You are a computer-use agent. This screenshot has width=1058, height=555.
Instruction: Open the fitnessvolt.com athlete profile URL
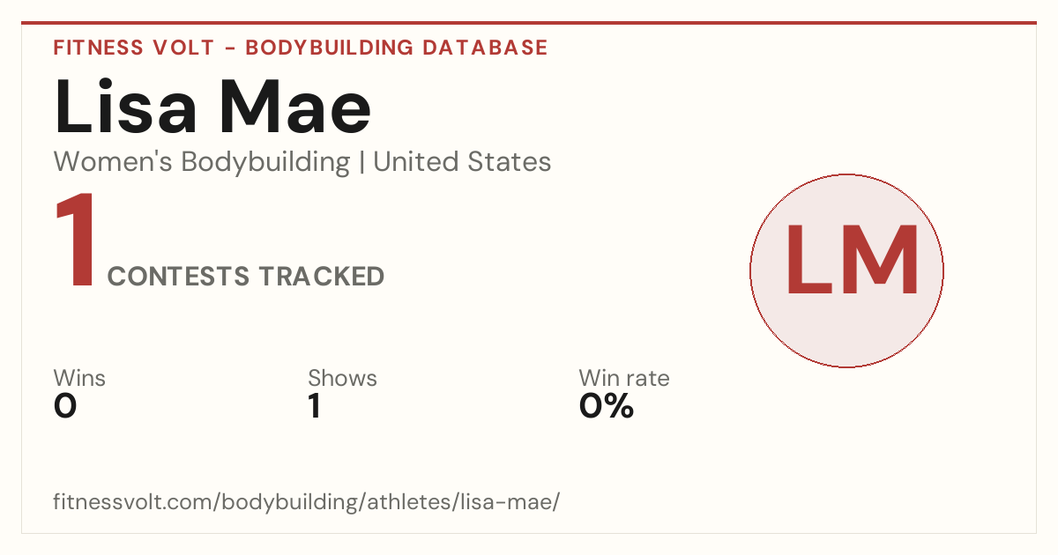click(x=307, y=503)
